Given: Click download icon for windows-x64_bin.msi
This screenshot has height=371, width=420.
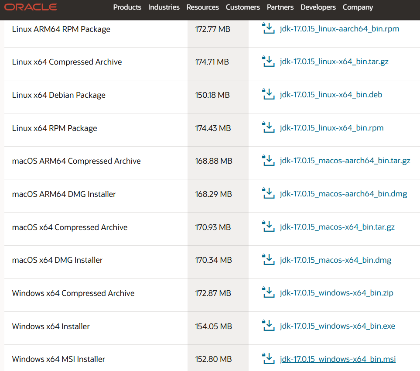Looking at the screenshot, I should 268,359.
